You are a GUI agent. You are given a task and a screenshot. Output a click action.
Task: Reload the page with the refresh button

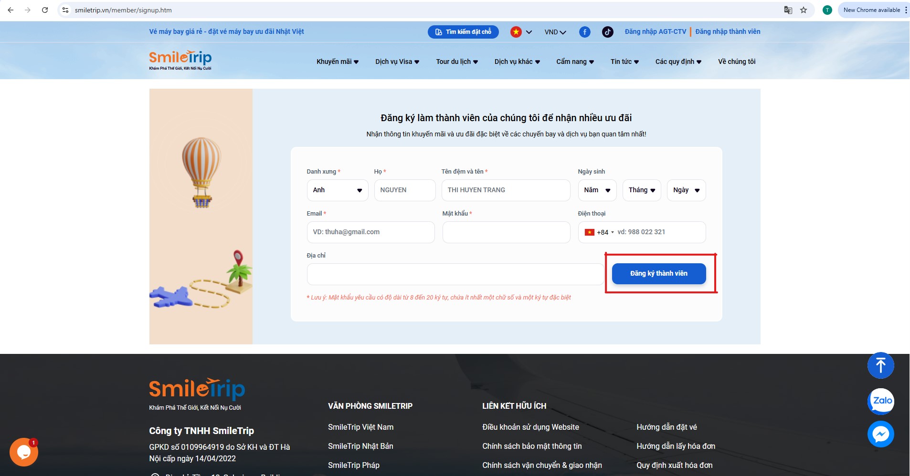pyautogui.click(x=45, y=10)
